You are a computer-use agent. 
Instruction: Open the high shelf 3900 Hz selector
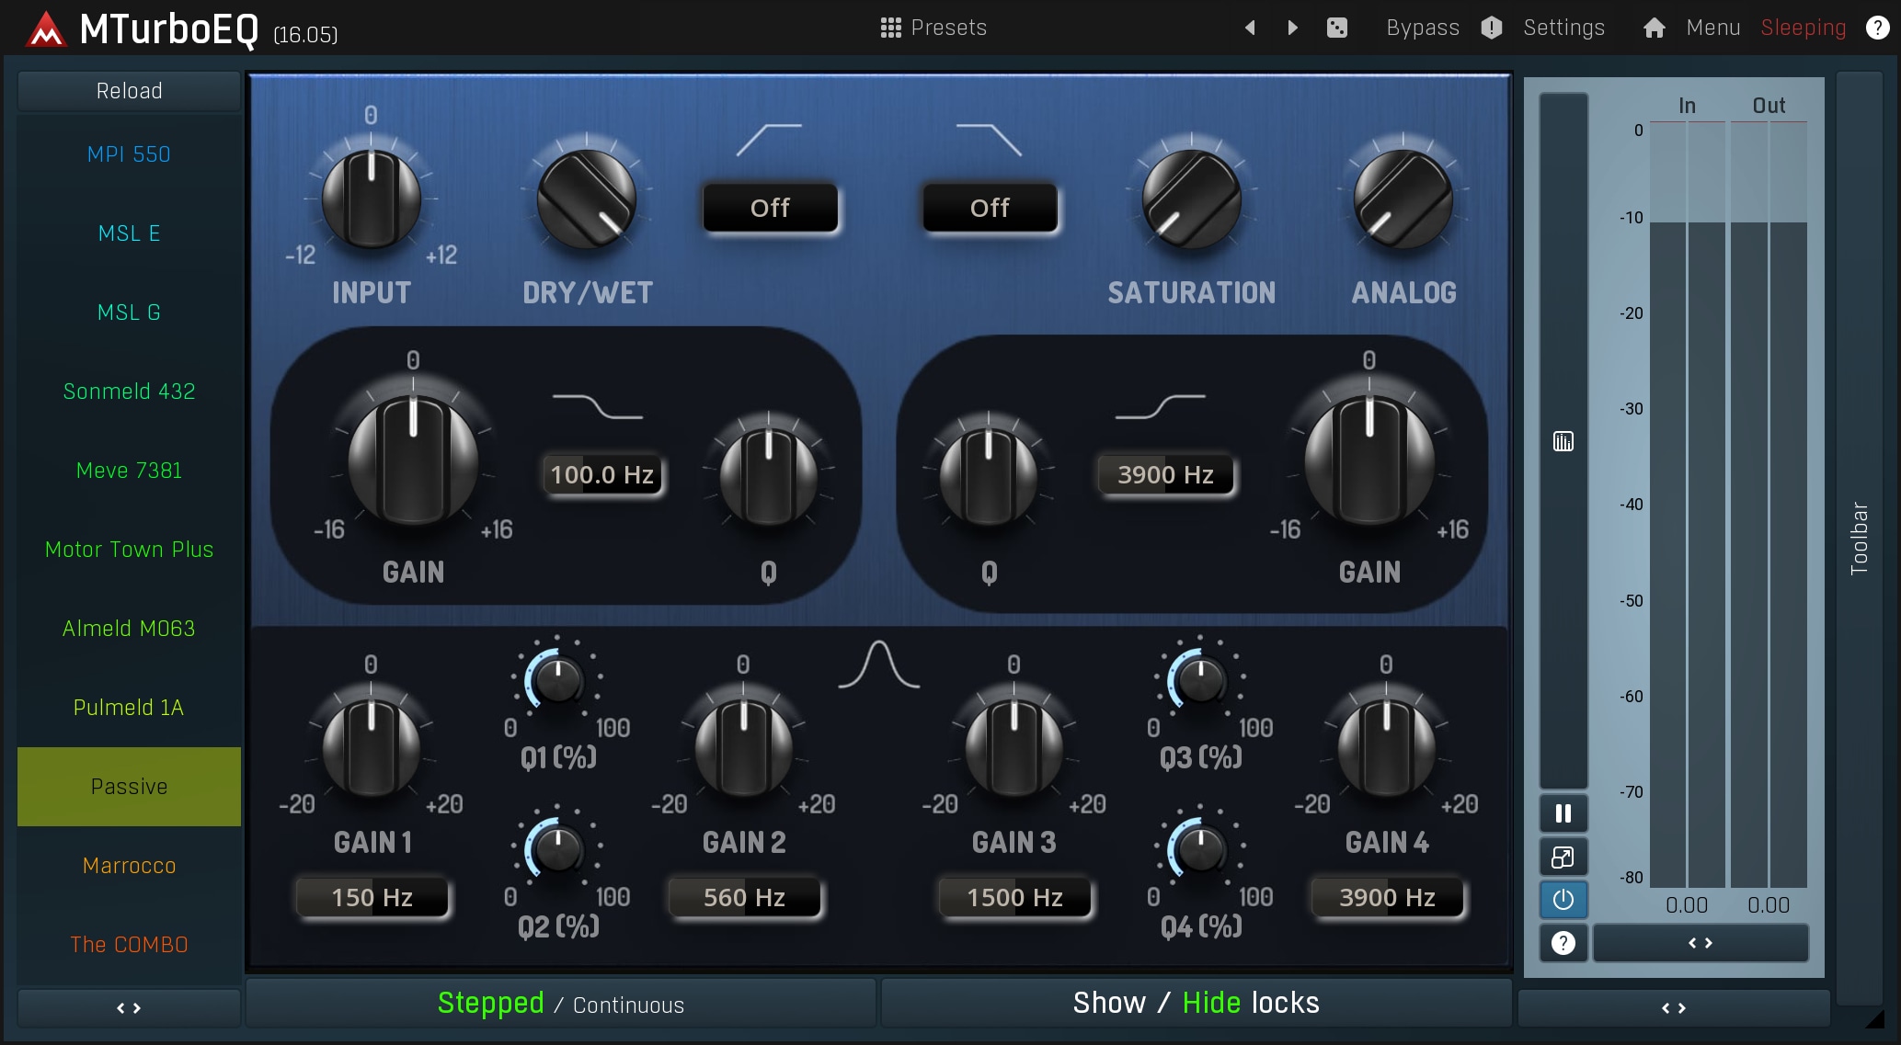click(1165, 475)
